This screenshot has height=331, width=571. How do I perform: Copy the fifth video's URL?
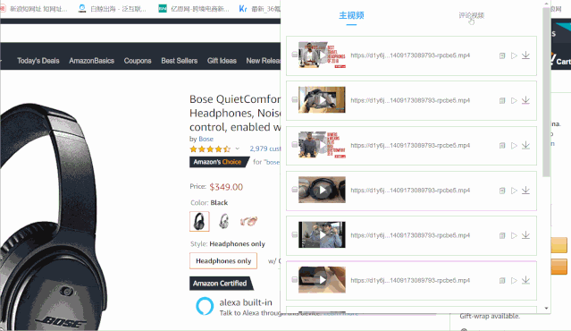(x=502, y=235)
